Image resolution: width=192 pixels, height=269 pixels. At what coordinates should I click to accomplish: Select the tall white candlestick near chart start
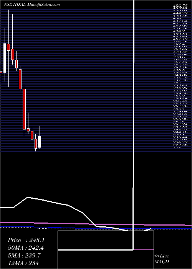(x=5, y=58)
